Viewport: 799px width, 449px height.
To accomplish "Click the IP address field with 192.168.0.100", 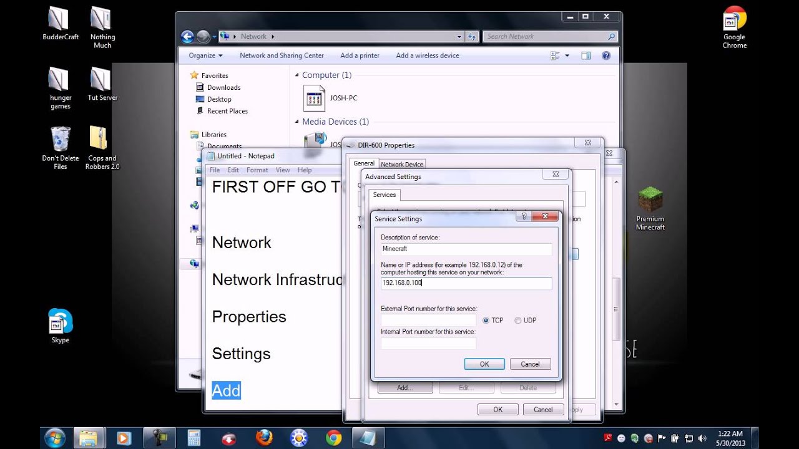I will (466, 283).
